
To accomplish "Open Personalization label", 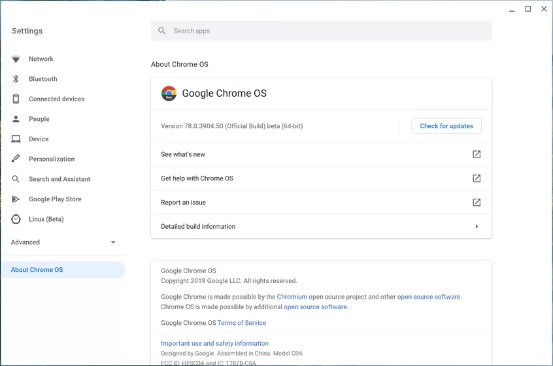I will (x=52, y=159).
